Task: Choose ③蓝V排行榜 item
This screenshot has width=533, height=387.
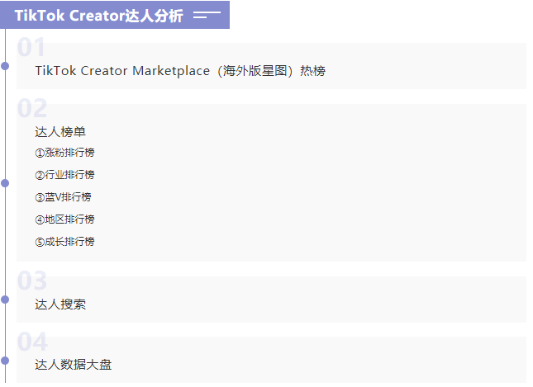Action: coord(63,197)
